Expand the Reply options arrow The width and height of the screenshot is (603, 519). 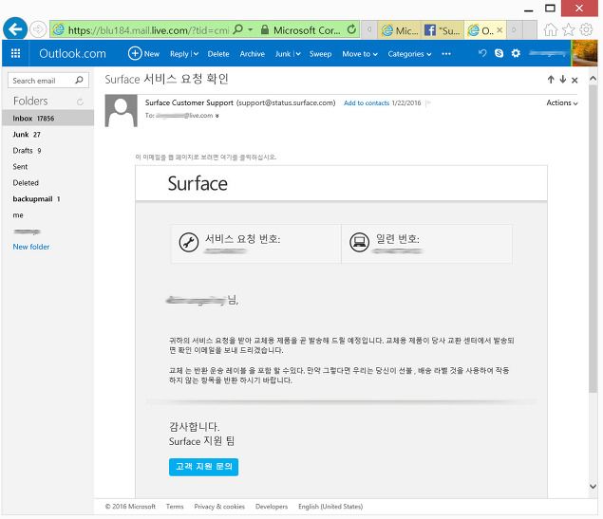196,54
